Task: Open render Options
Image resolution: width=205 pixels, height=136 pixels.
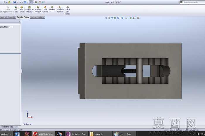Action: (x=52, y=8)
